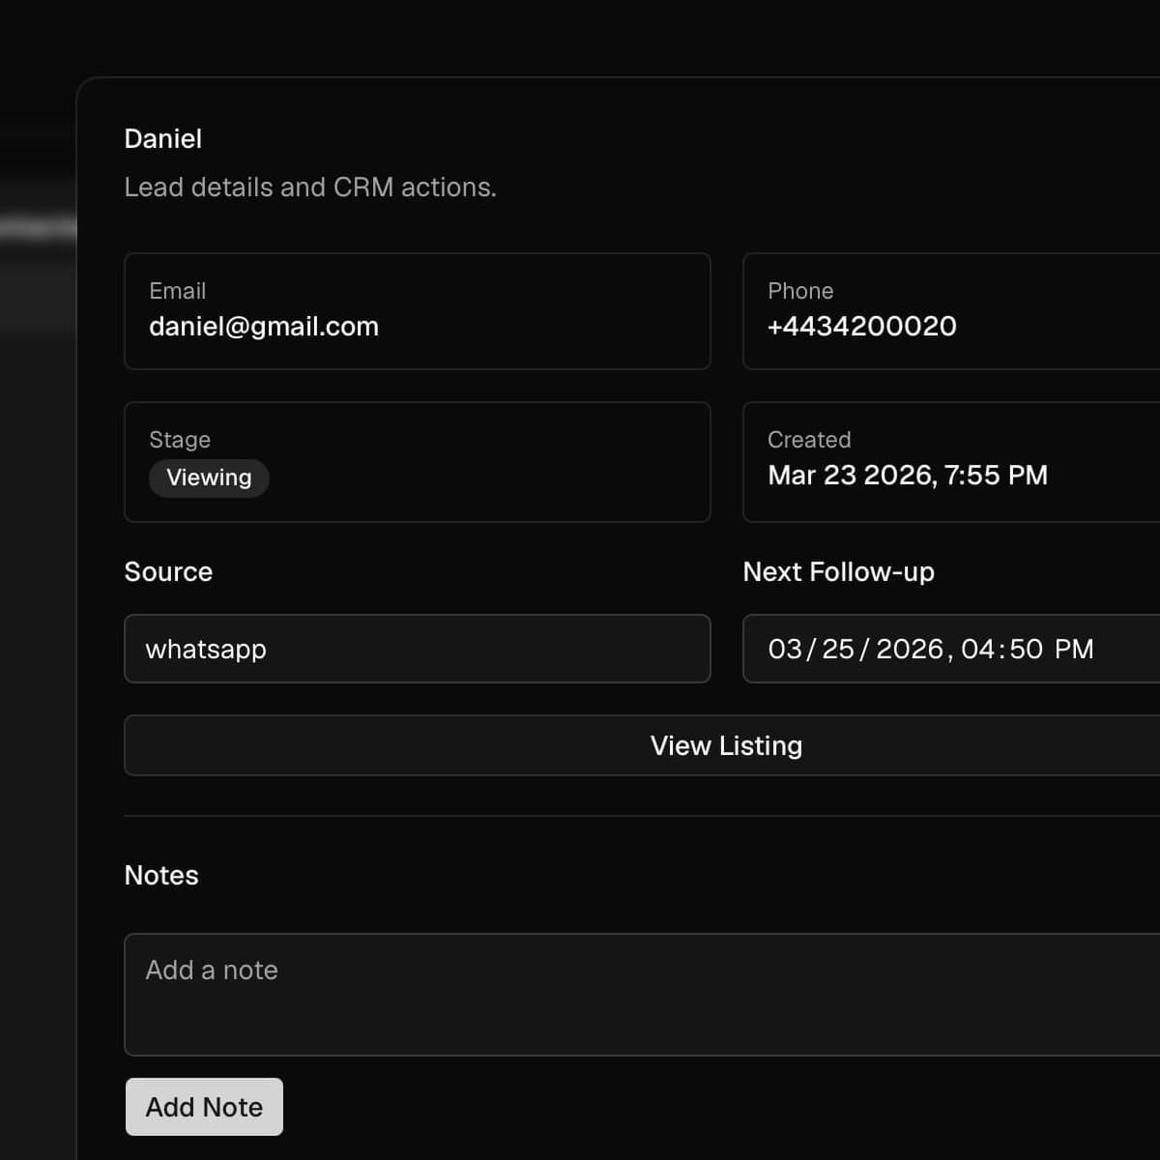Click the Notes section heading
This screenshot has width=1160, height=1160.
[x=161, y=875]
